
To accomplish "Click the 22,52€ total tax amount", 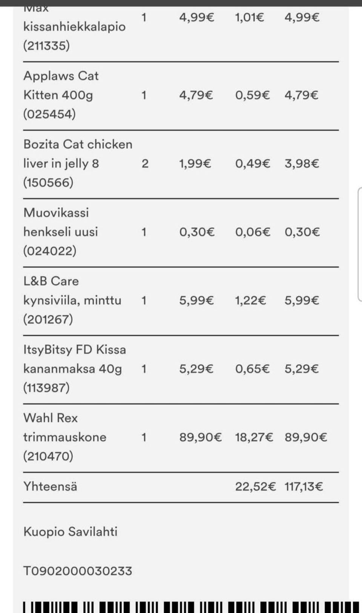I will click(x=255, y=486).
